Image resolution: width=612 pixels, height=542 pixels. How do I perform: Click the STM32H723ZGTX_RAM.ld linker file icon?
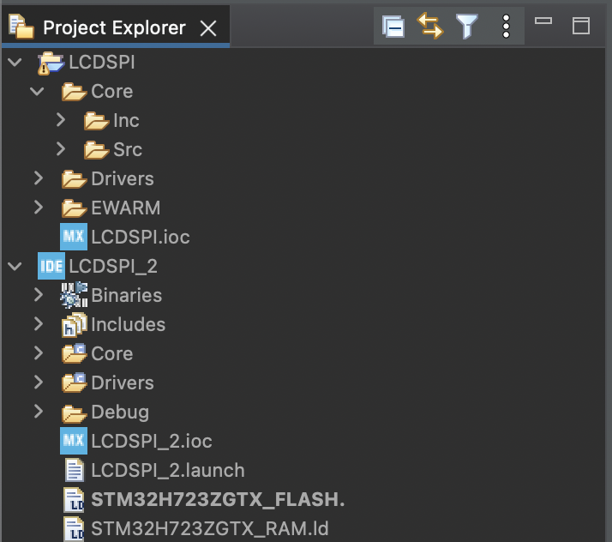tap(75, 528)
